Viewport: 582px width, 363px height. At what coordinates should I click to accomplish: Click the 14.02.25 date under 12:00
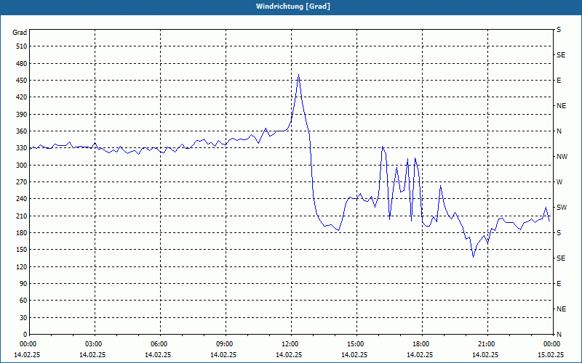tap(289, 355)
